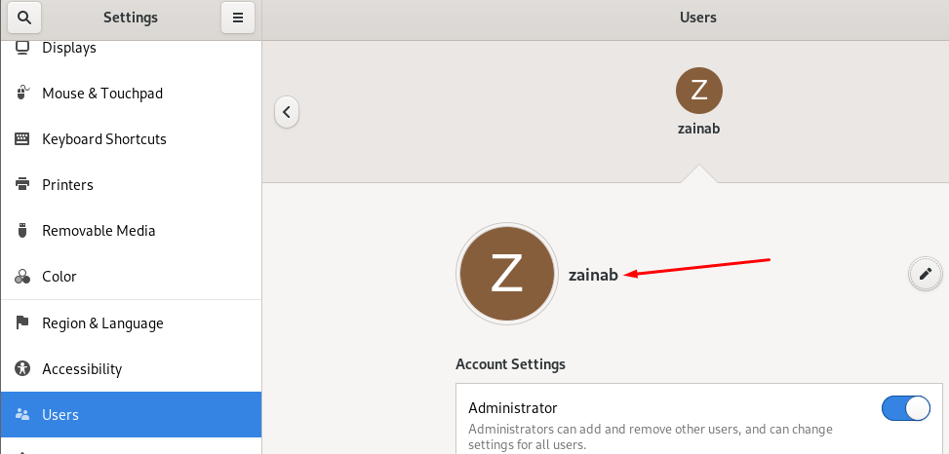Open Region & Language settings

tap(102, 323)
